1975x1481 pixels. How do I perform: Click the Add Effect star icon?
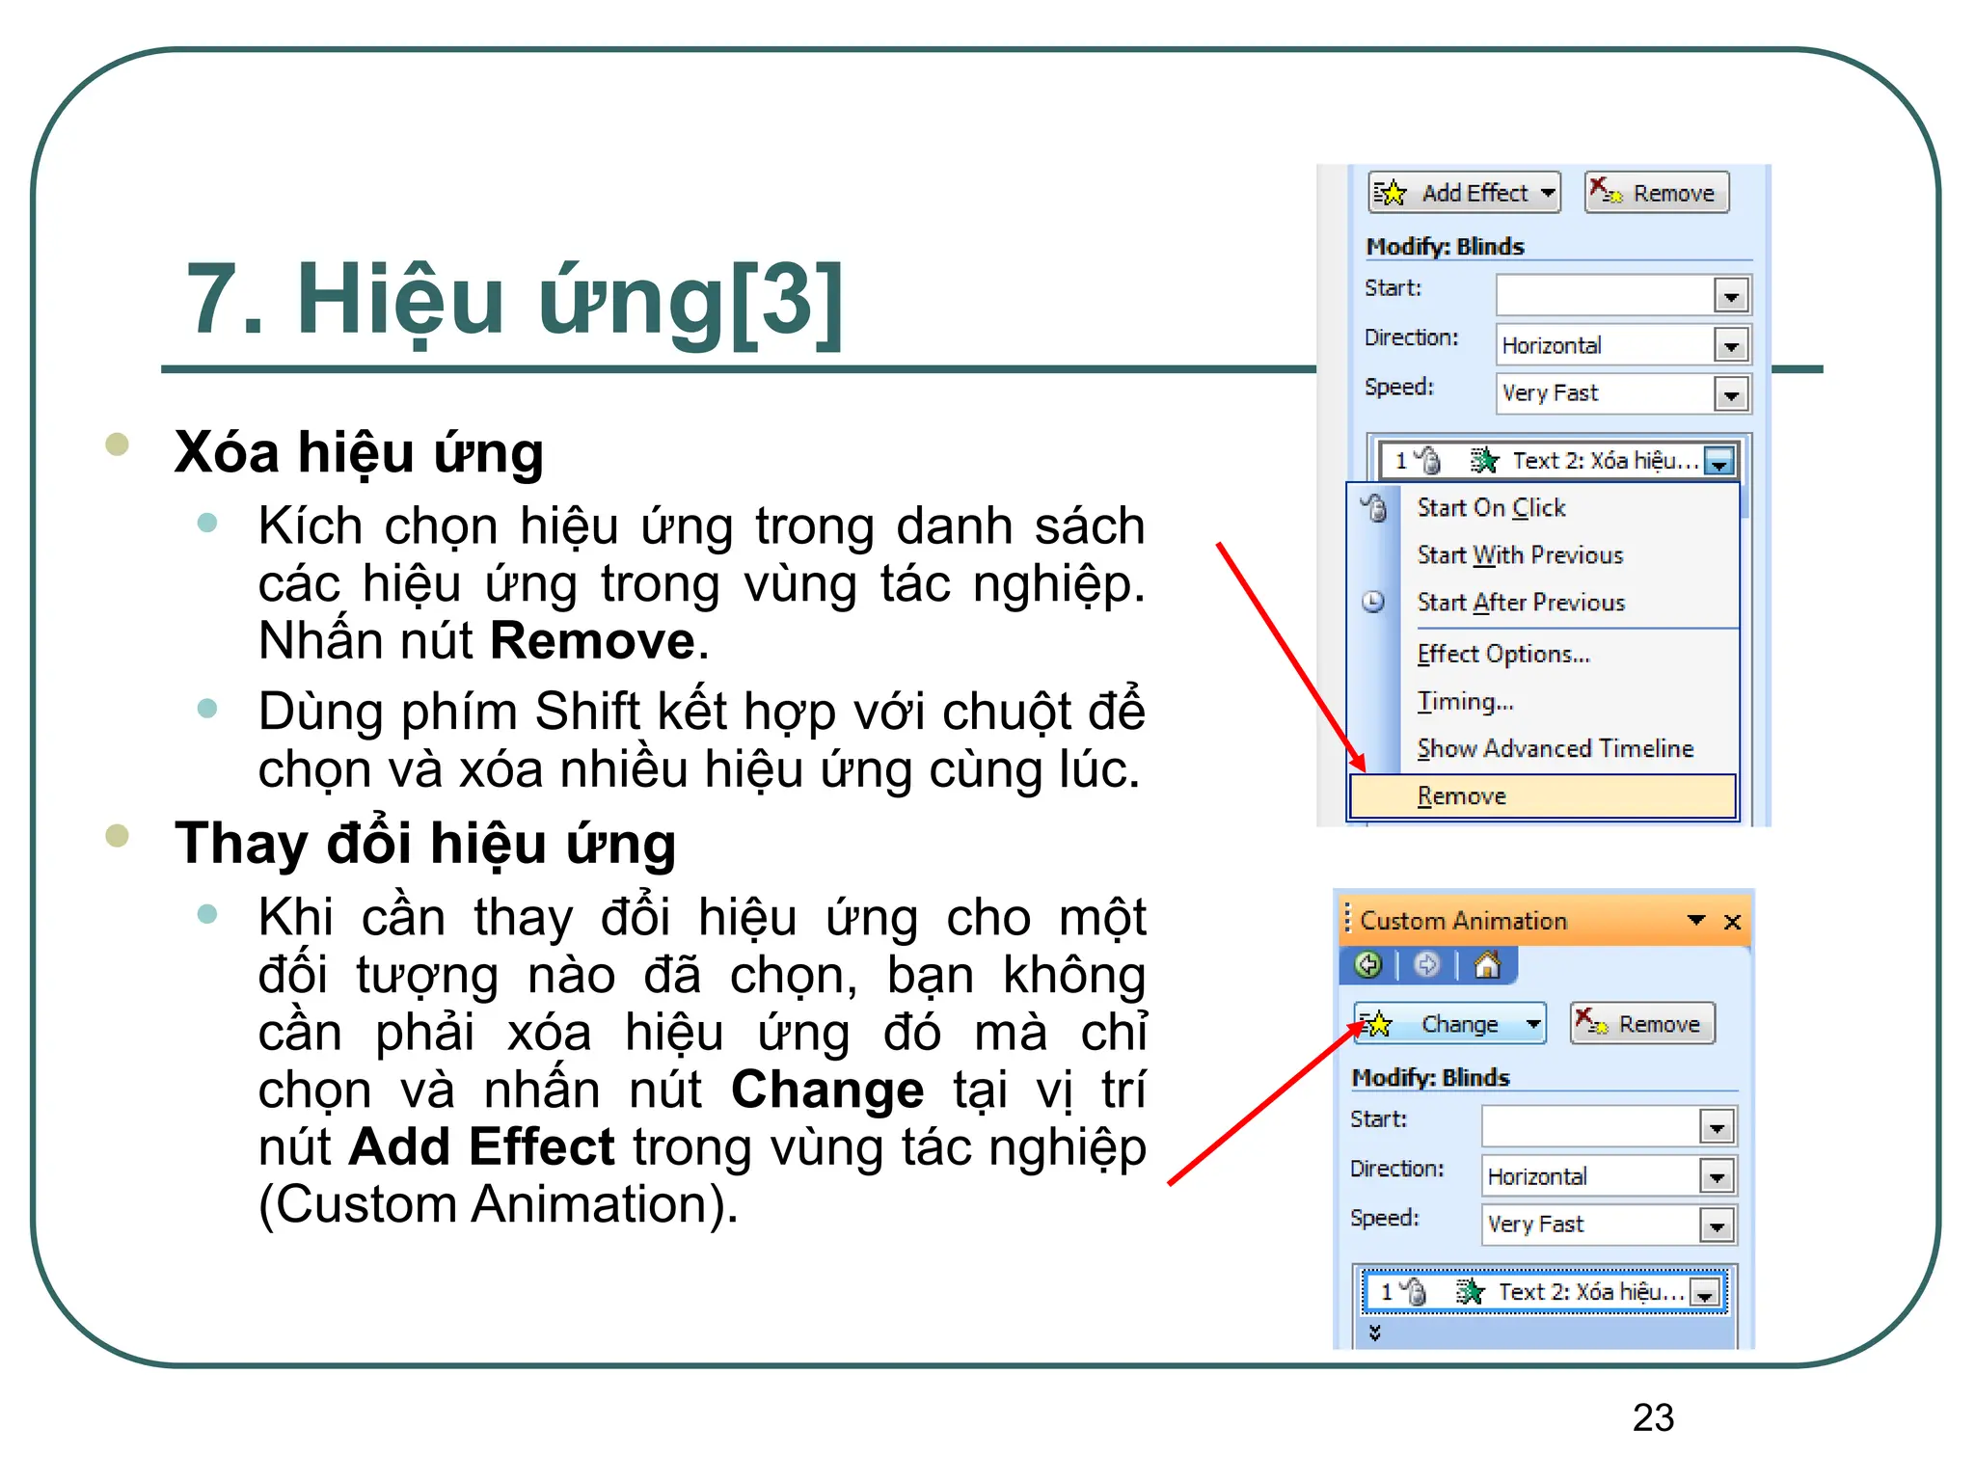pos(1391,193)
